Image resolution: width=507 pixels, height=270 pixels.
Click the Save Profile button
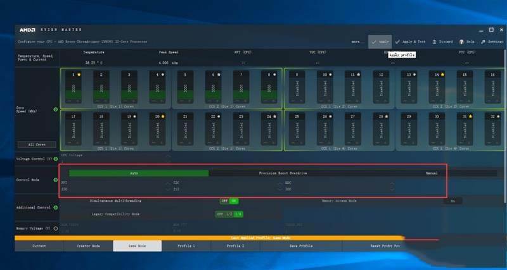click(x=302, y=245)
